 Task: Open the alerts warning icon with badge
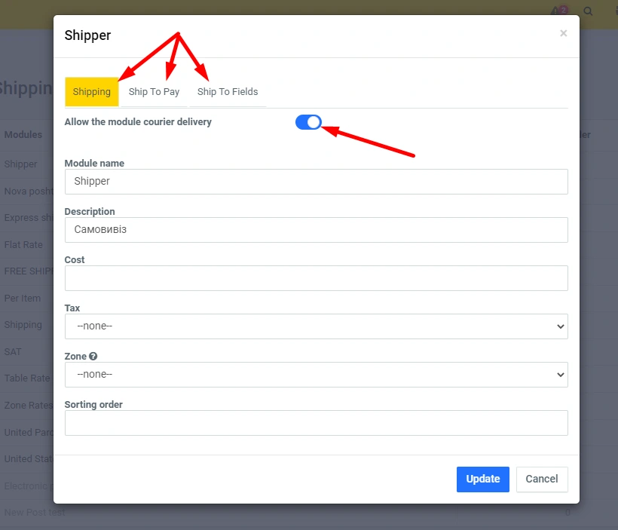[x=558, y=11]
